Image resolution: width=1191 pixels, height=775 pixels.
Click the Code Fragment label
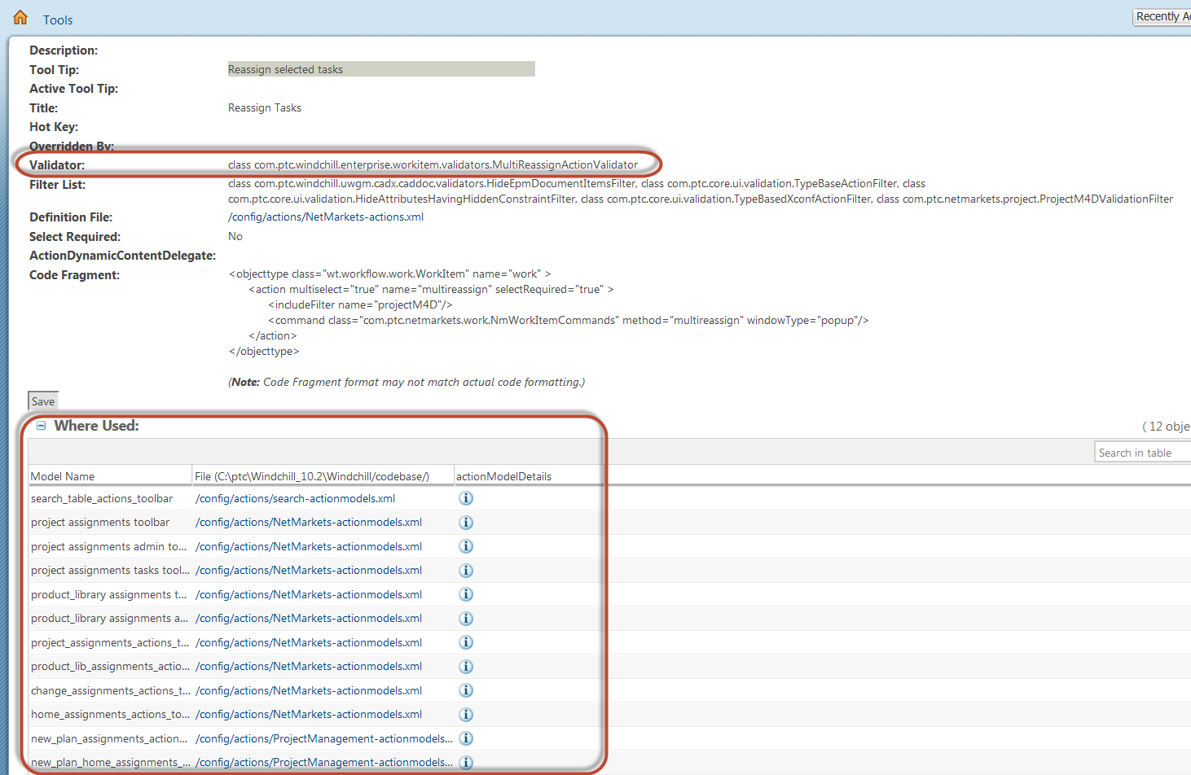74,275
